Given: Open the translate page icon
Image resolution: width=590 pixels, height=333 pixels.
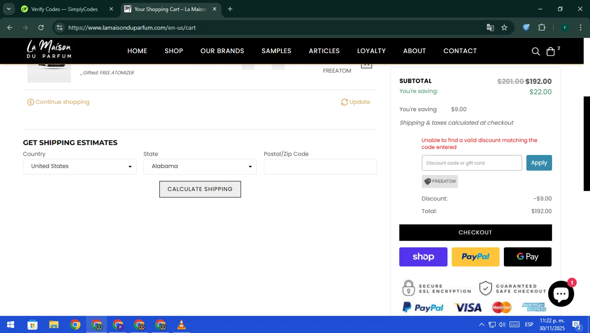Looking at the screenshot, I should pos(490,28).
